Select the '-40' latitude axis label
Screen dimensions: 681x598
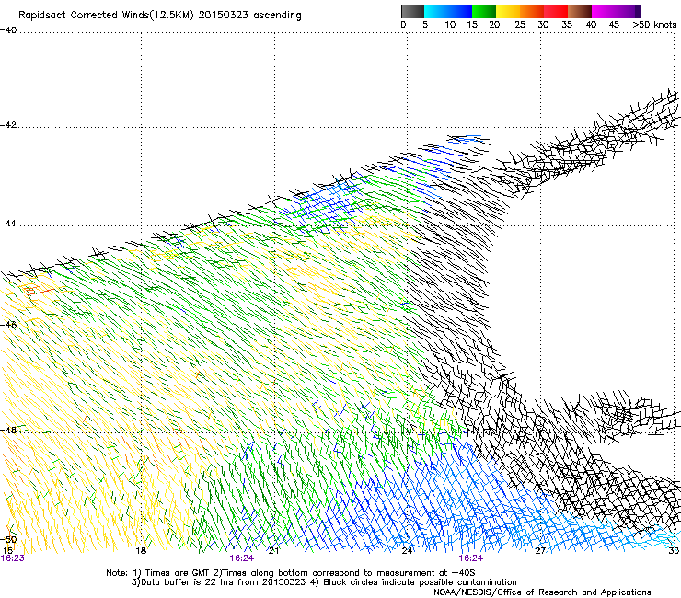(8, 30)
